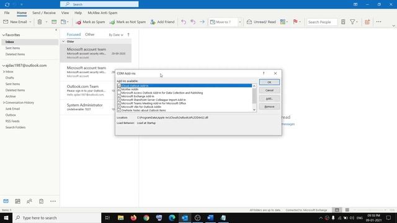Toggle the McAfee Addin checkbox
The height and width of the screenshot is (223, 397).
[119, 89]
